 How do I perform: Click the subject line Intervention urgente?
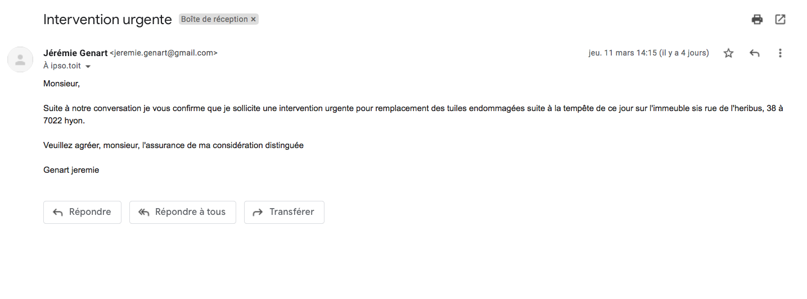107,20
